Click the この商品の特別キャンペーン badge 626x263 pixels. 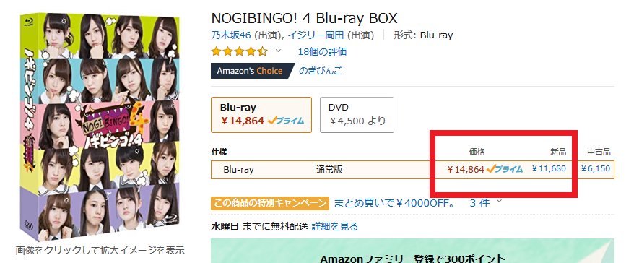[x=270, y=204]
